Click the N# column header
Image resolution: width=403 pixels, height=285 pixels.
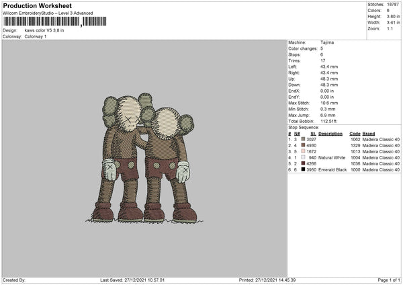point(297,134)
